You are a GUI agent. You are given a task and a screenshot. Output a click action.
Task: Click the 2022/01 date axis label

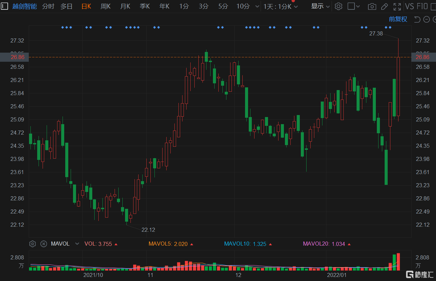click(337, 275)
